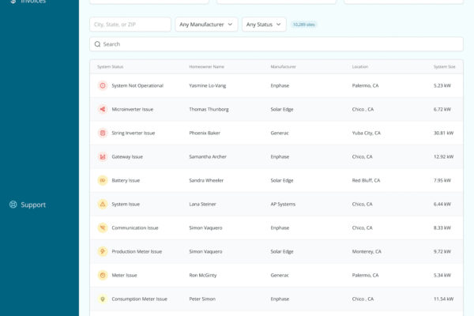Click the AP Systems manufacturer cell

point(283,204)
